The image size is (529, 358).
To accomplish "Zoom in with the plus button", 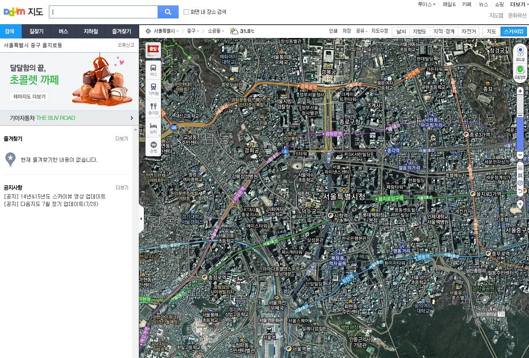I will click(520, 91).
